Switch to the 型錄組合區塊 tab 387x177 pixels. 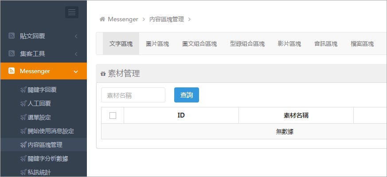(247, 43)
